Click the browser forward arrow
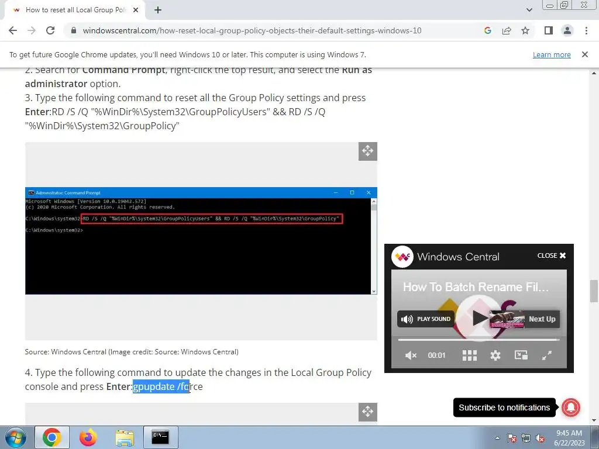Viewport: 599px width, 449px height. tap(32, 30)
